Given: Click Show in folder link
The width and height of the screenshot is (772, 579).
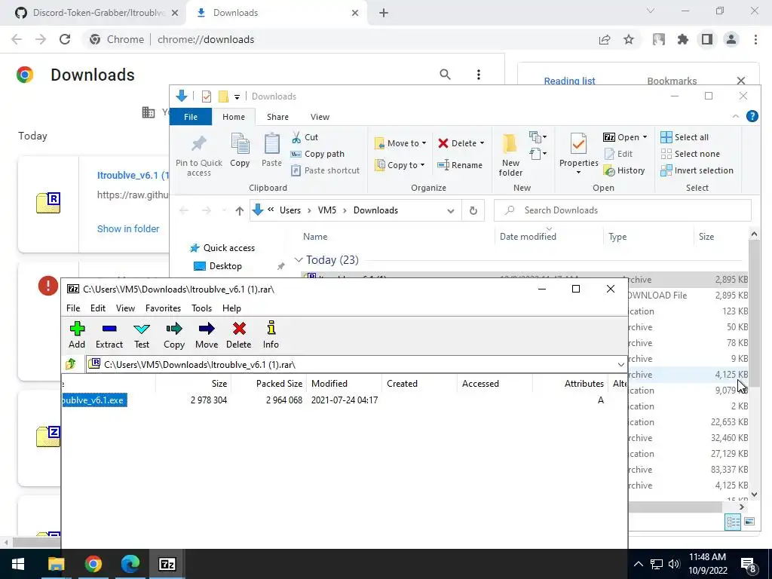Looking at the screenshot, I should (x=128, y=229).
